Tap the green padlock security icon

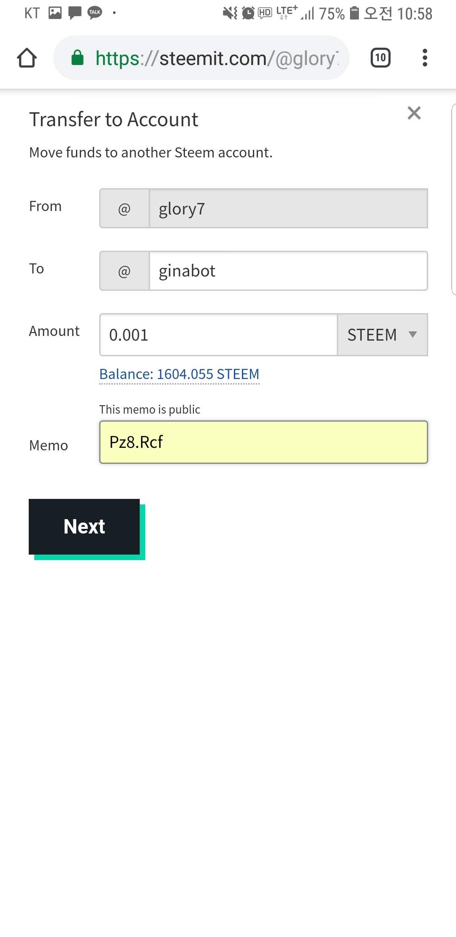pos(77,58)
